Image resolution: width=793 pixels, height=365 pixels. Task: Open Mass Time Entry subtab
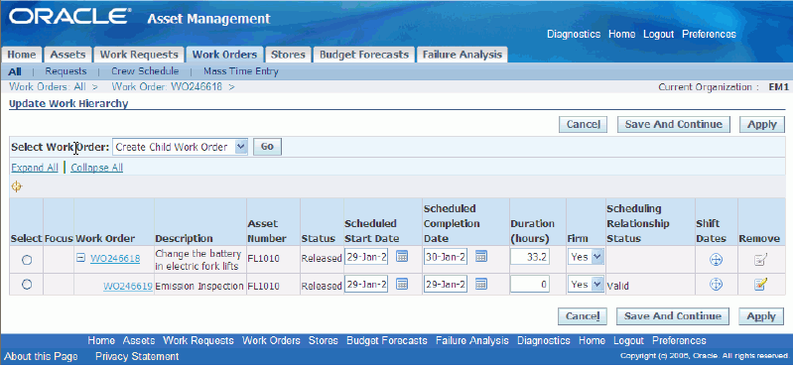pos(241,71)
